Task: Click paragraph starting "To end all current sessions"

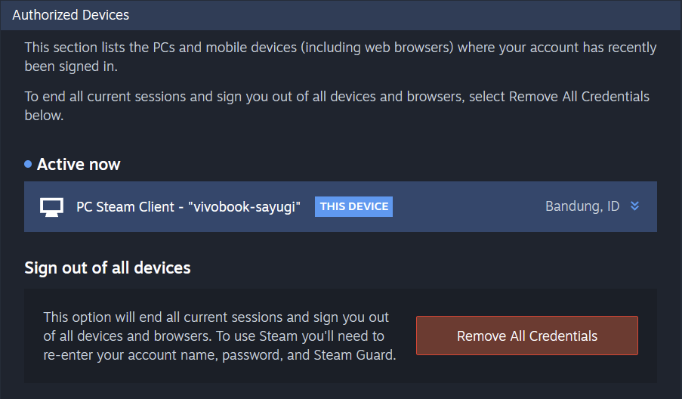Action: 337,106
